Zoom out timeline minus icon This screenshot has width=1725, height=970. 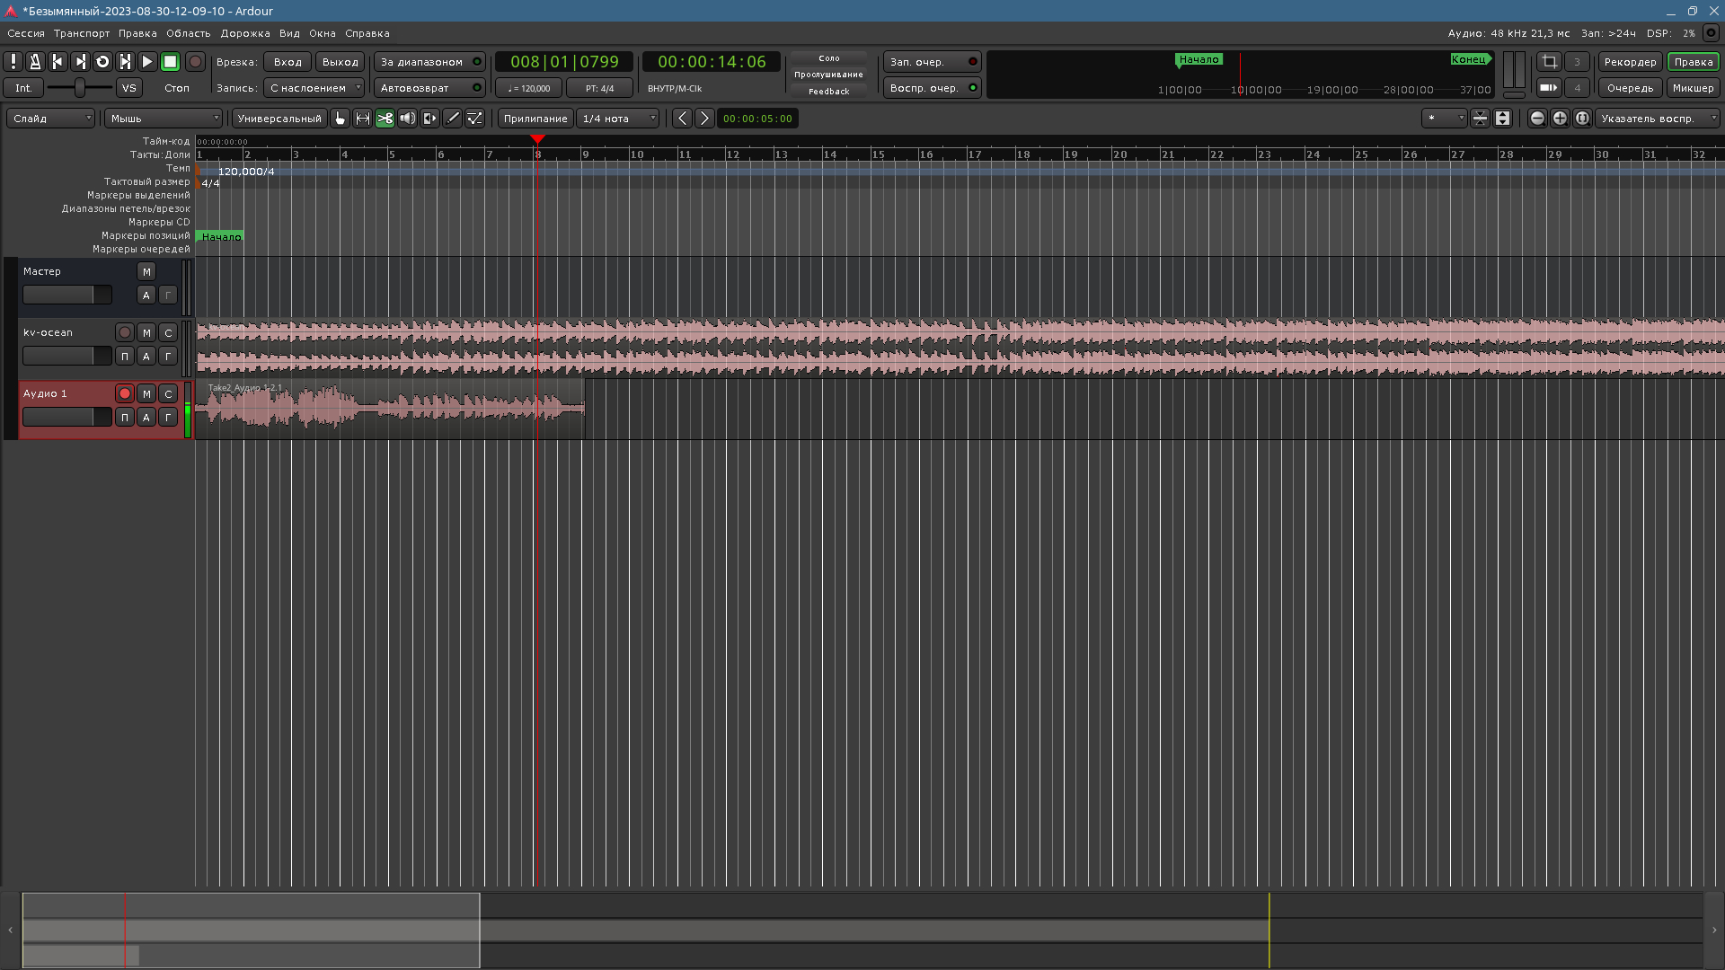(1537, 119)
